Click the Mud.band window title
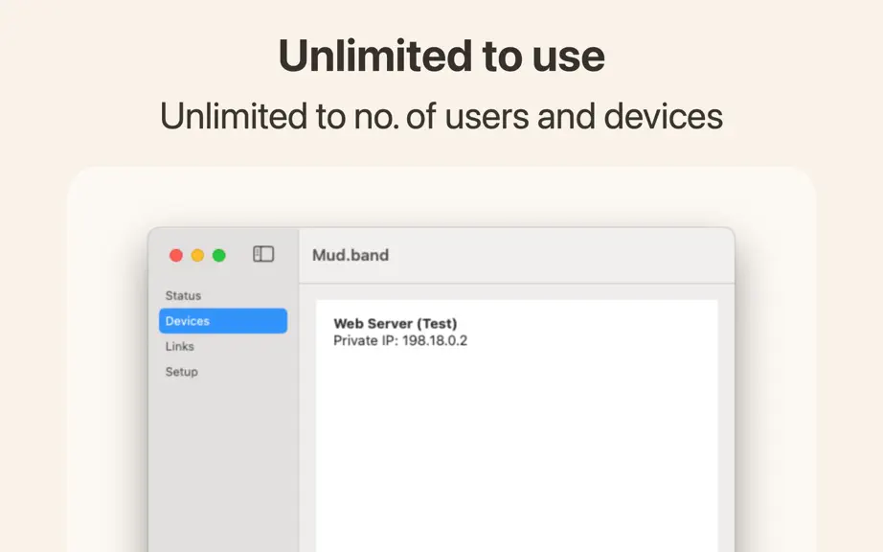The height and width of the screenshot is (552, 883). 351,255
